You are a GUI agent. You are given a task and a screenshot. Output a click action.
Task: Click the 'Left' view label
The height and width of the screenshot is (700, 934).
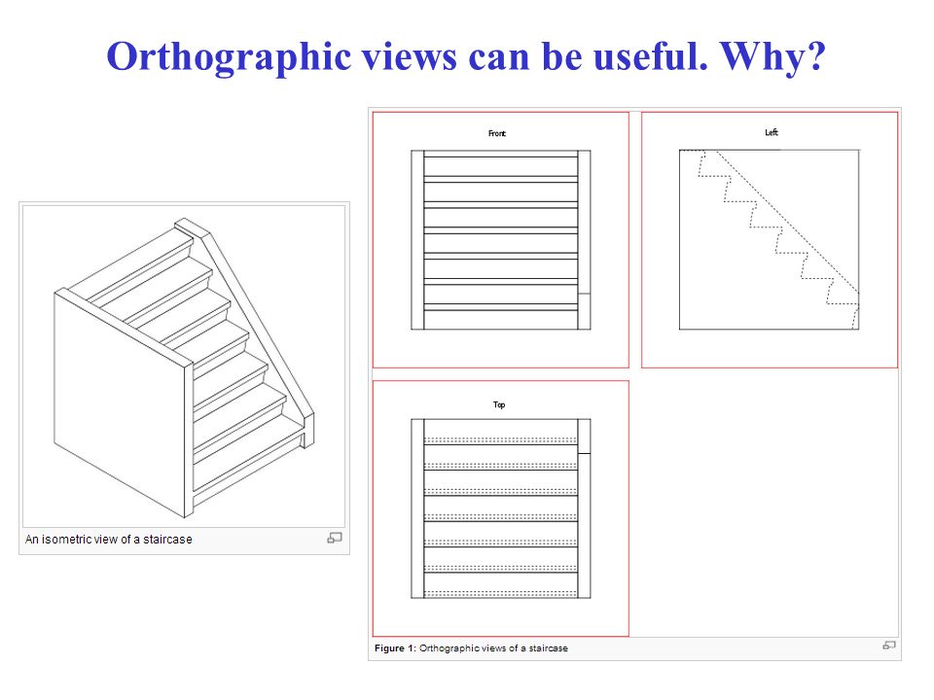pos(772,132)
